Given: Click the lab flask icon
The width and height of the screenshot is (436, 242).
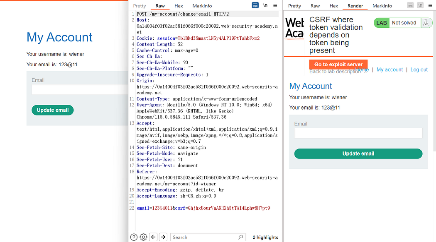Looking at the screenshot, I should coord(426,23).
